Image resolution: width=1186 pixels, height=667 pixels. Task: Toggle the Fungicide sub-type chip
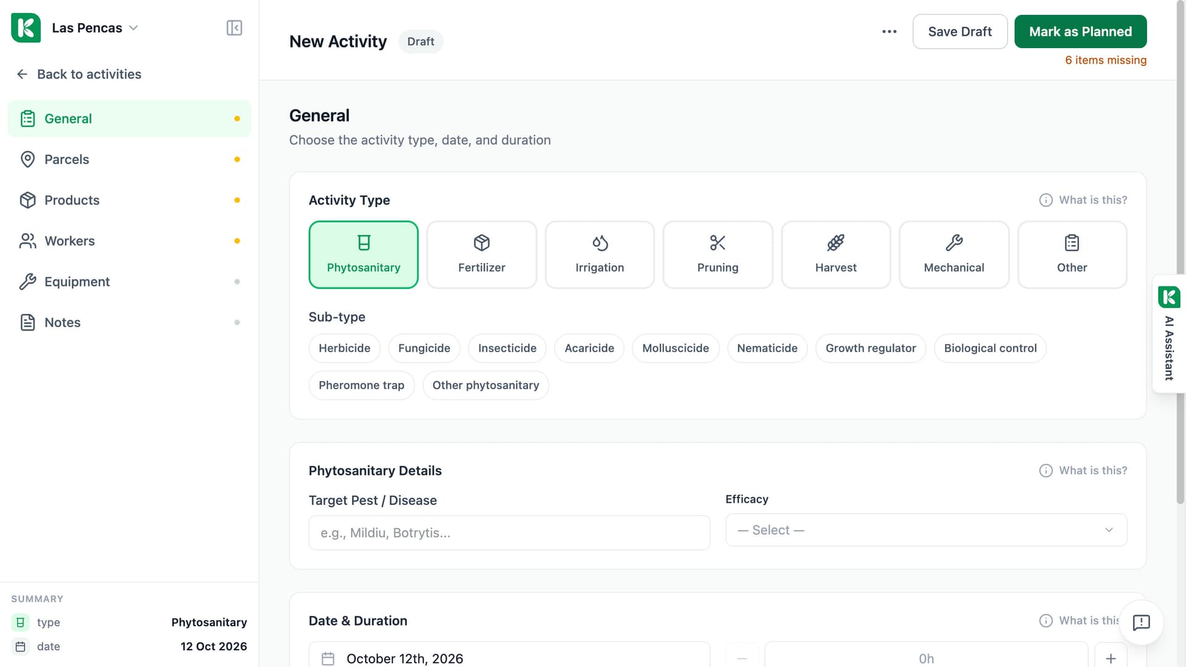tap(424, 348)
